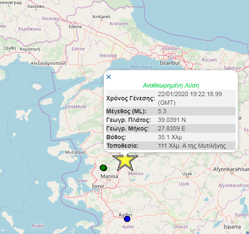Click the Χρόνος Γένεσης time row
This screenshot has height=234, width=249.
(171, 98)
